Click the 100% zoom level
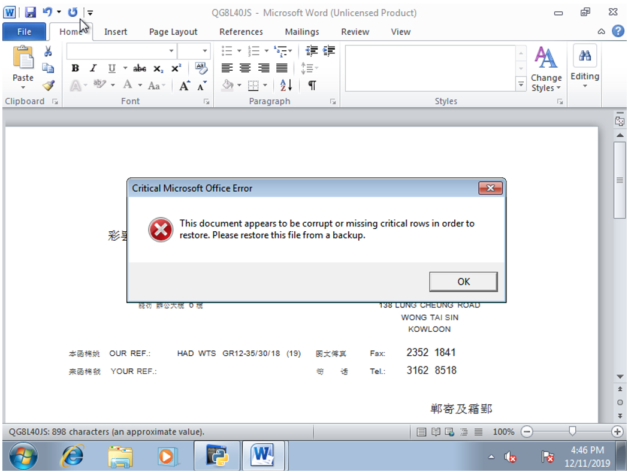The image size is (628, 472). (503, 431)
